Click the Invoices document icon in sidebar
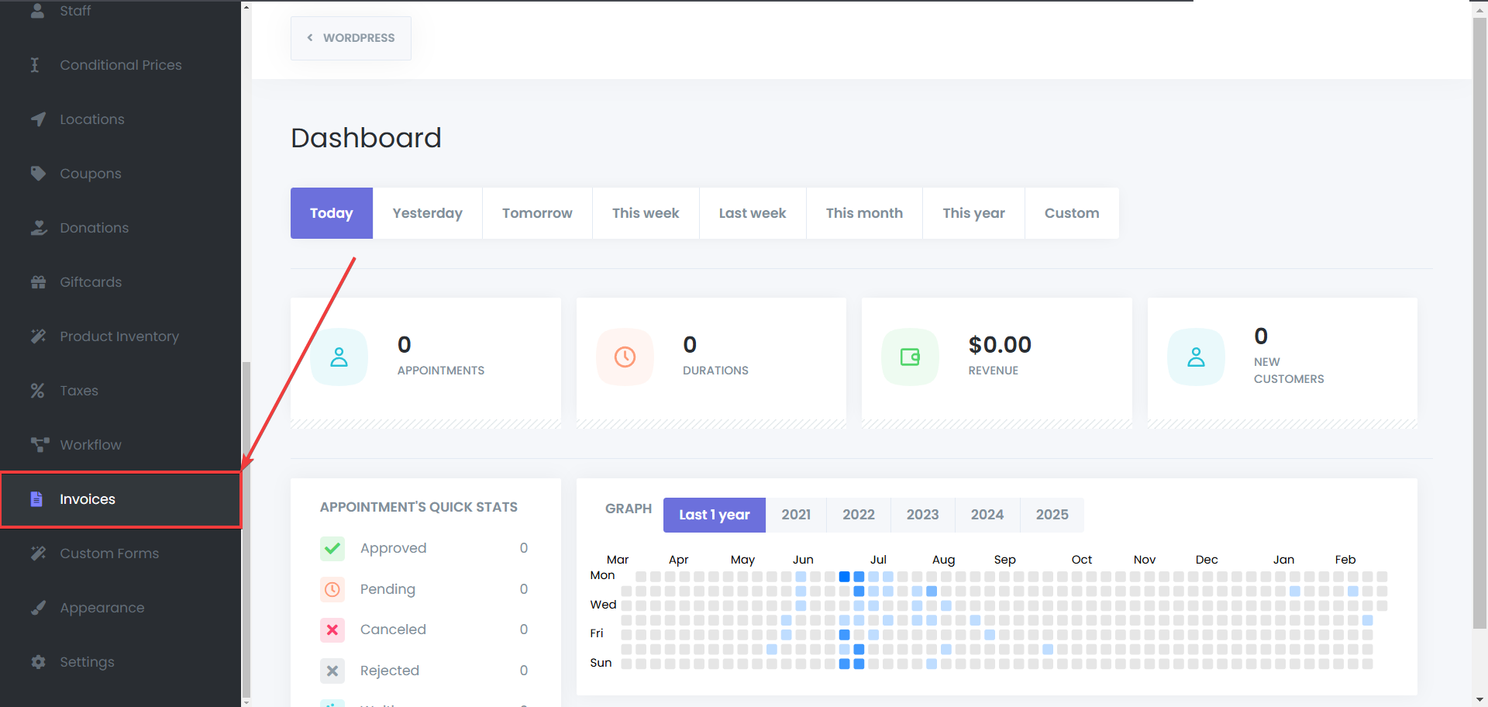This screenshot has height=707, width=1488. [x=36, y=499]
